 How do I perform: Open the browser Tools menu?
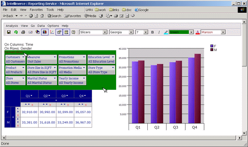pos(50,10)
